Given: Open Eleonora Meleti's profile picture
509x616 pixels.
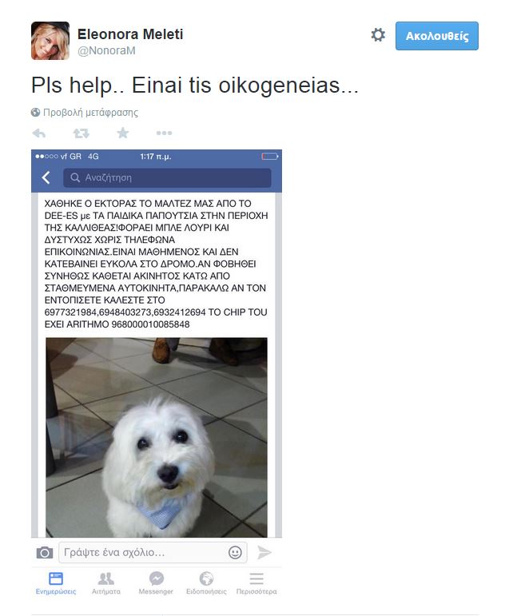Looking at the screenshot, I should point(50,41).
